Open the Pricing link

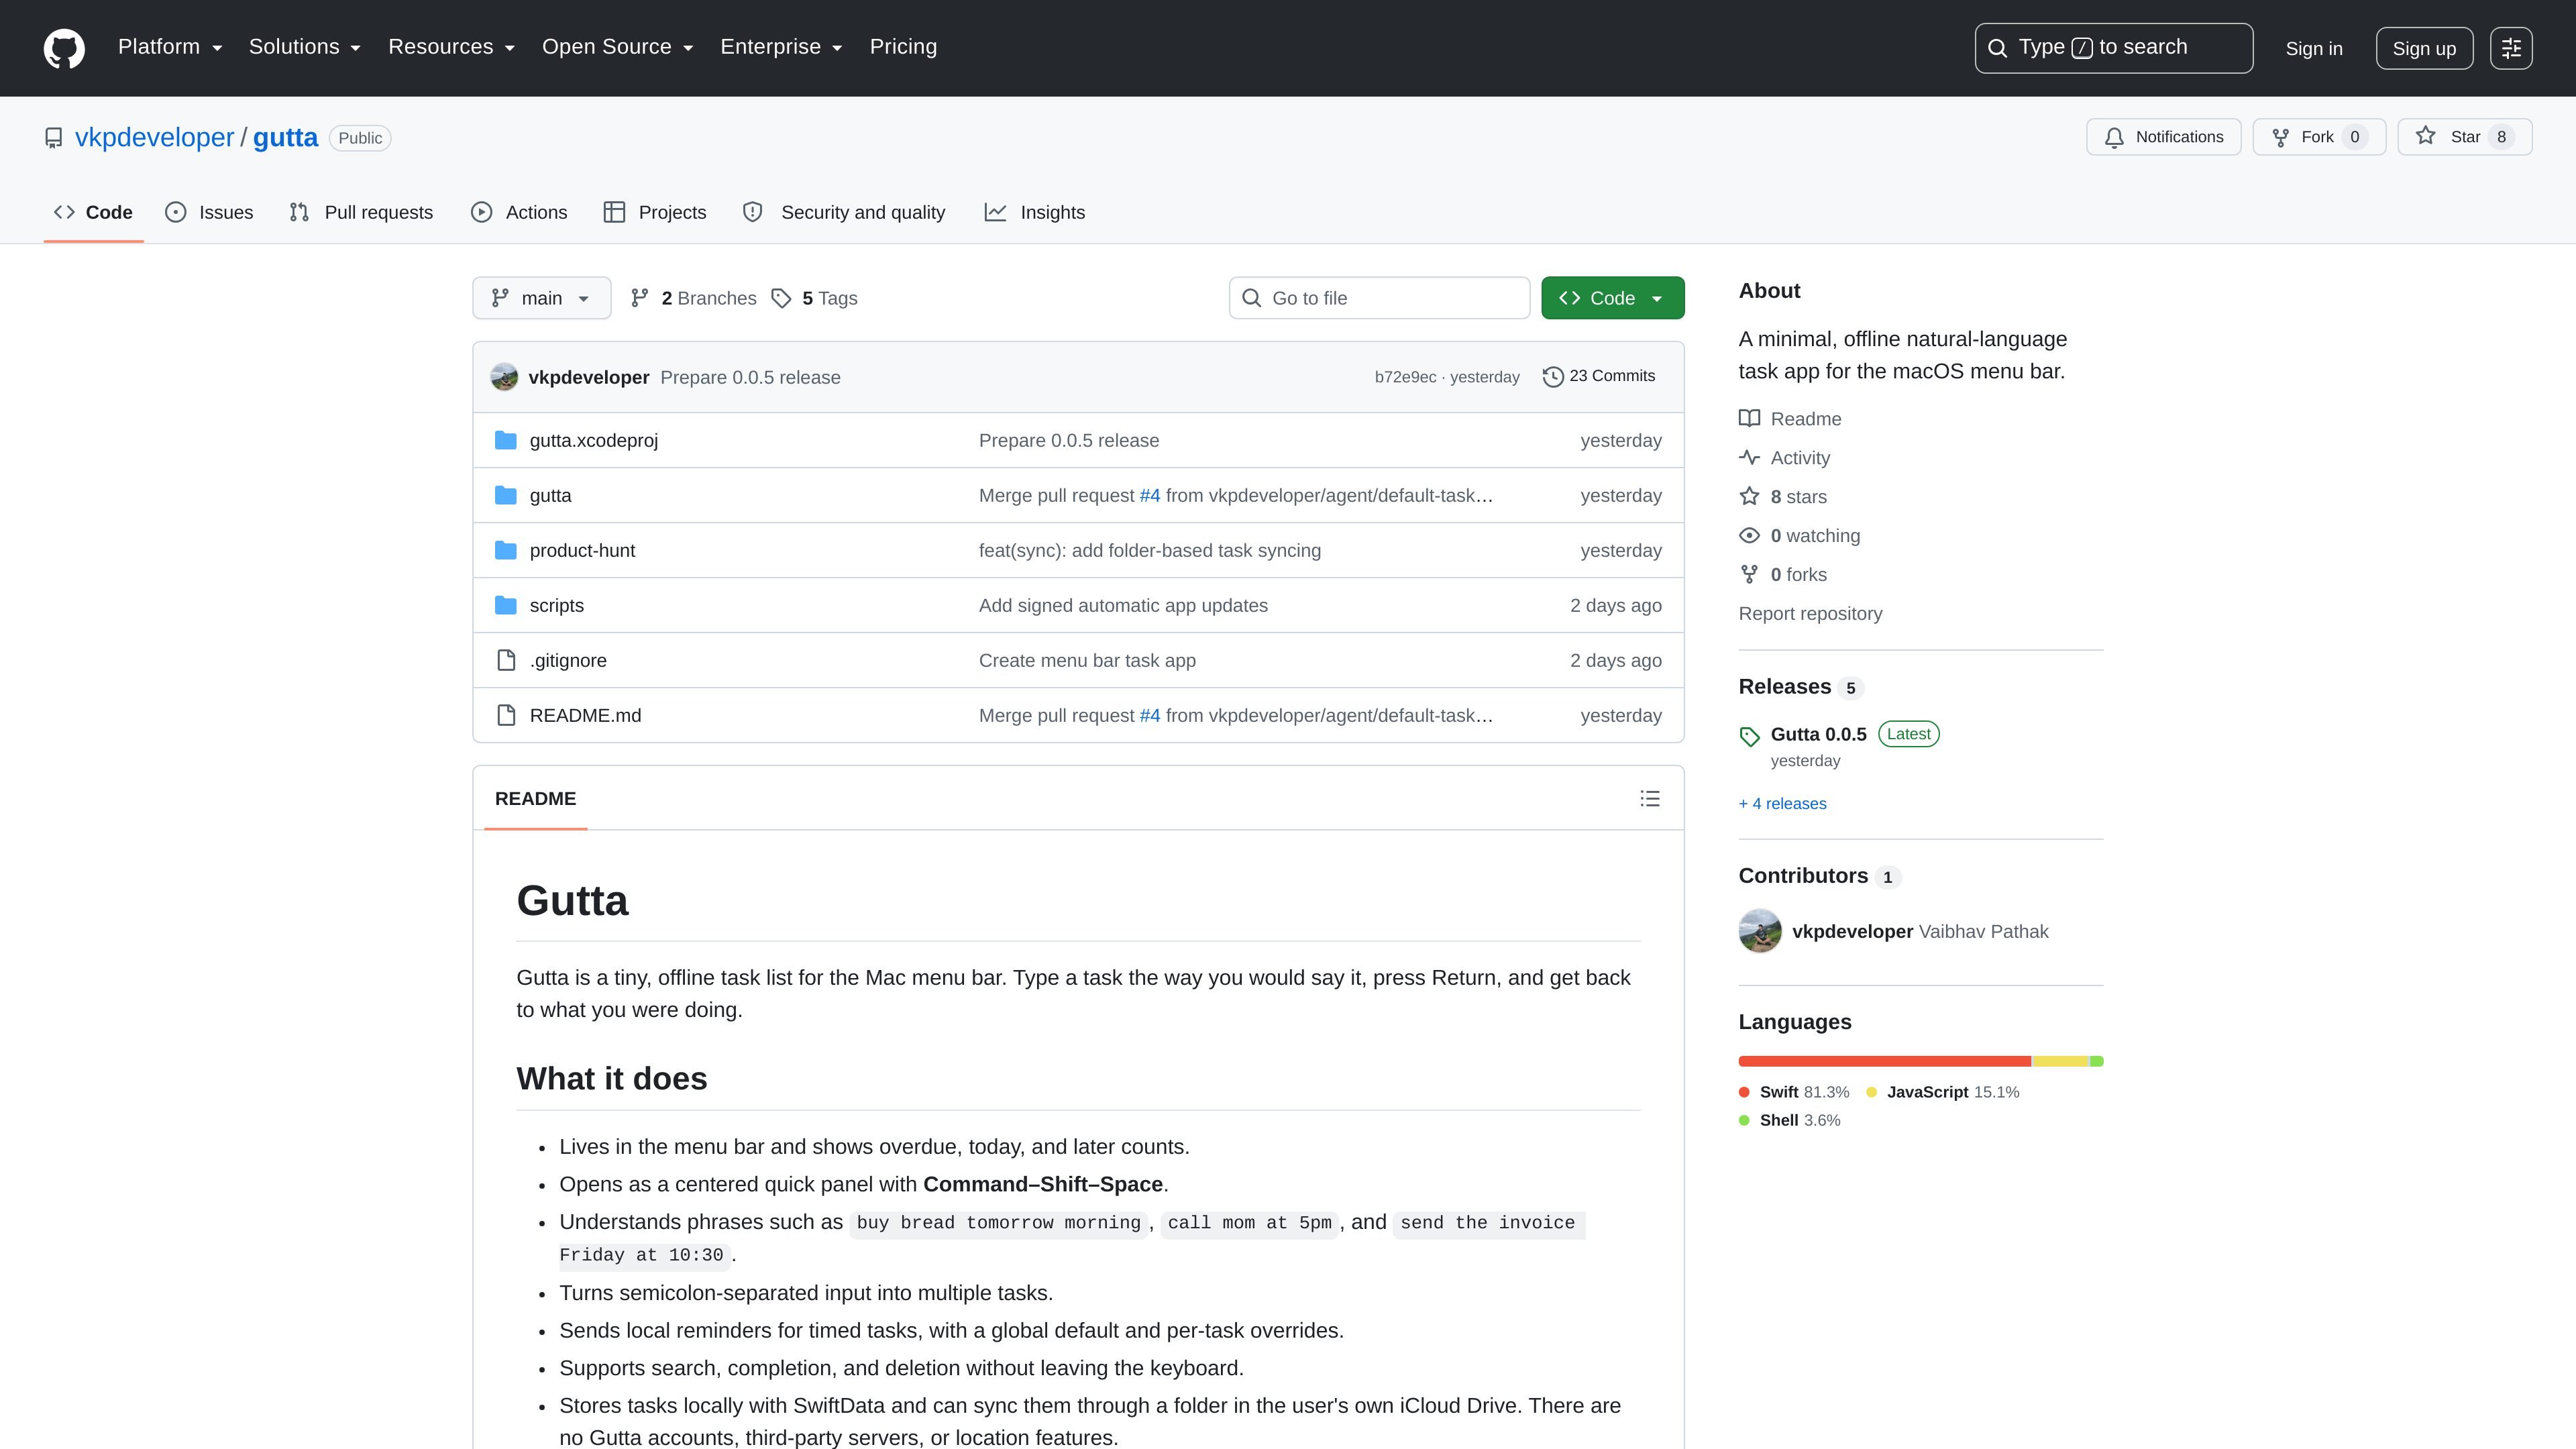903,47
